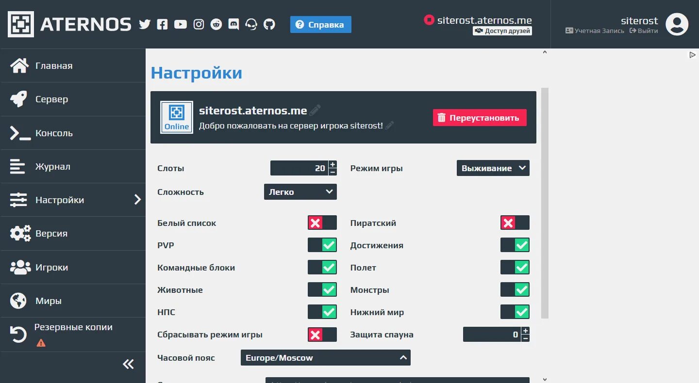The height and width of the screenshot is (383, 699).
Task: Open the Сложность dropdown
Action: click(300, 192)
